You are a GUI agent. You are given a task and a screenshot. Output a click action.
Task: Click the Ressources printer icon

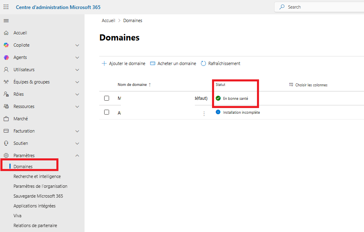(x=6, y=106)
